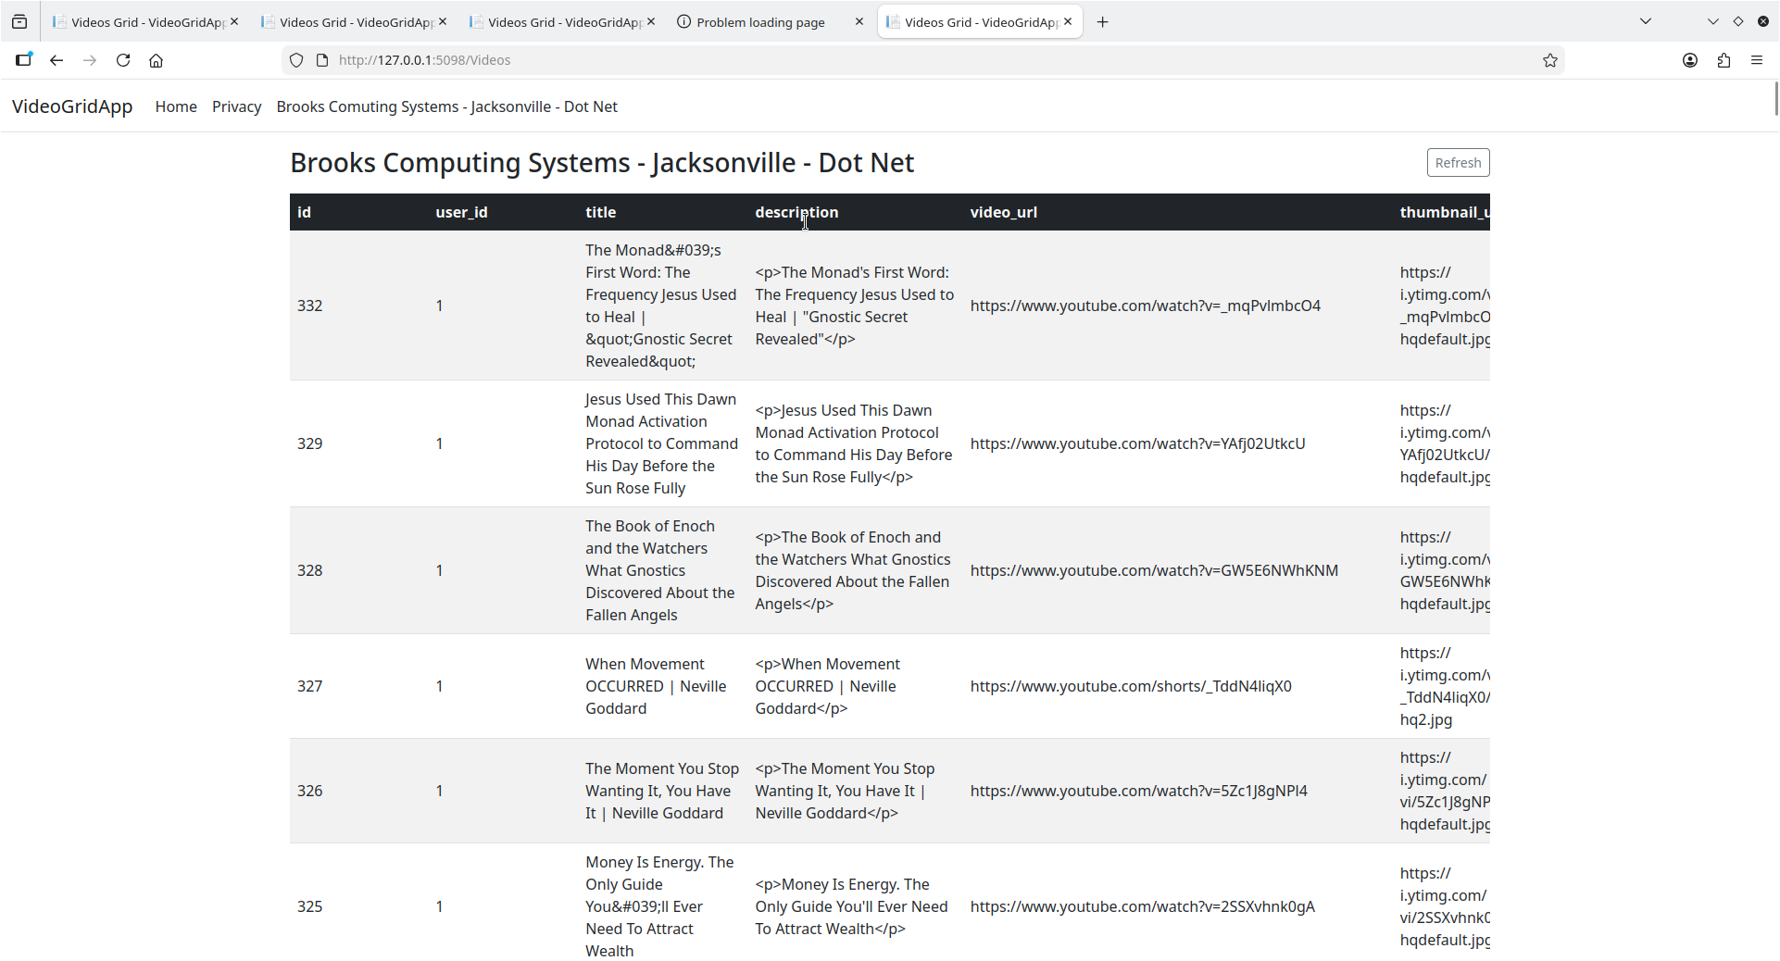Viewport: 1780px width, 961px height.
Task: Open the extensions puzzle icon
Action: [x=1724, y=60]
